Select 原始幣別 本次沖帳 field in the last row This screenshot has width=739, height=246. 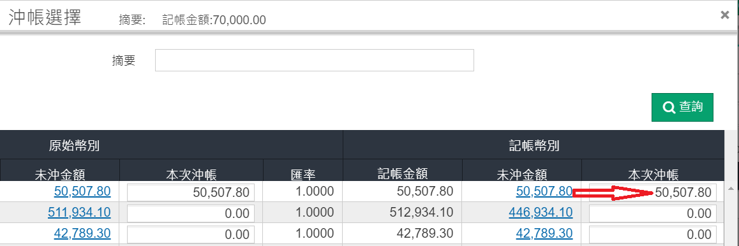click(191, 235)
